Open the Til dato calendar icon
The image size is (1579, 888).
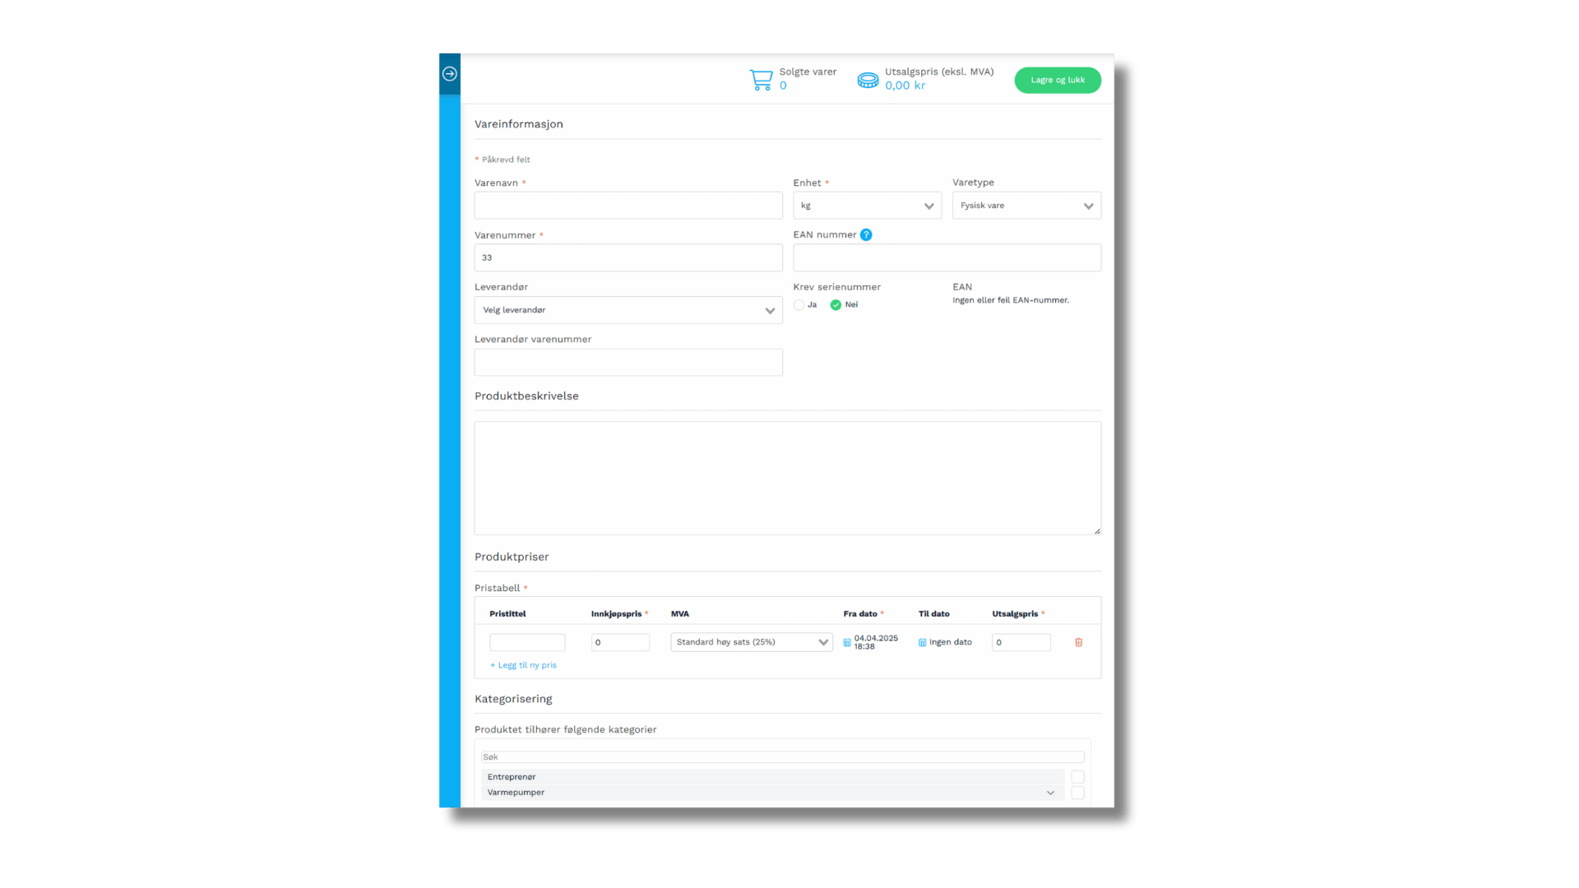click(x=922, y=643)
